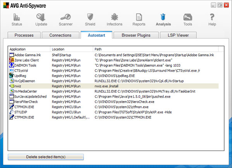Click the lowercase ctfmon.exe path cell
Image resolution: width=232 pixels, height=168 pixels.
pyautogui.click(x=121, y=107)
